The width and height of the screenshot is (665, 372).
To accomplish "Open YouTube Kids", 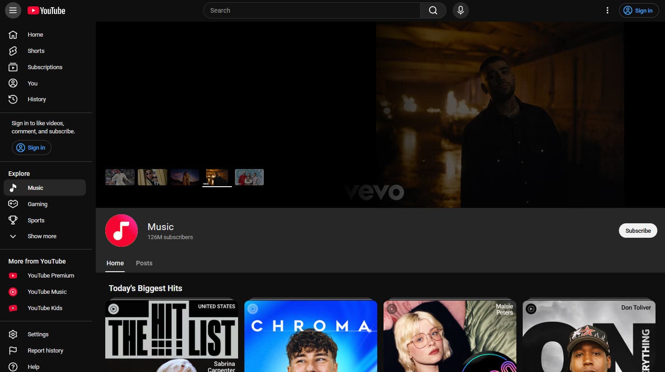I will pyautogui.click(x=45, y=308).
